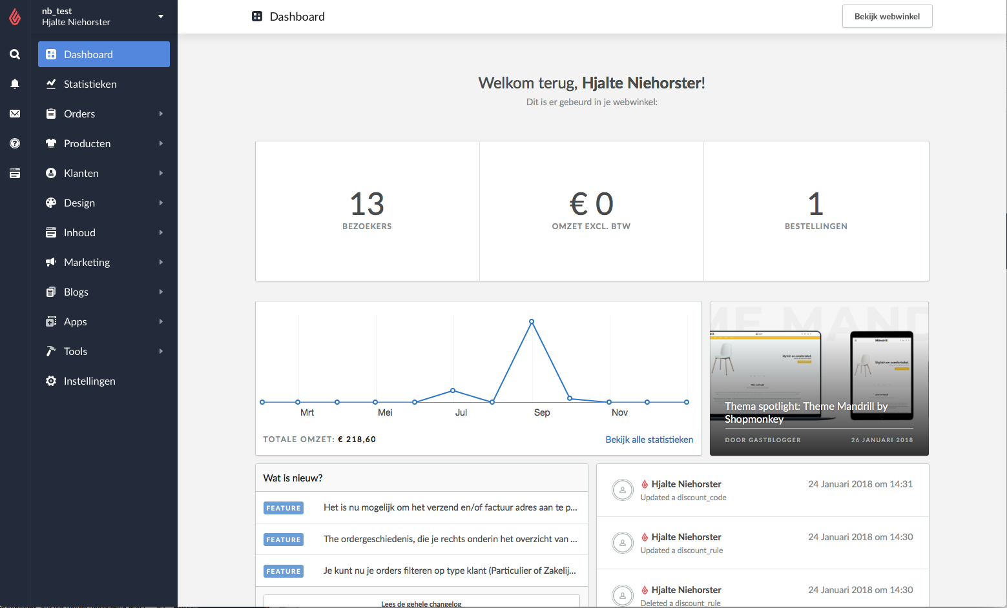Click 'Updated a discount_rule' activity text
The width and height of the screenshot is (1007, 608).
[x=681, y=551]
